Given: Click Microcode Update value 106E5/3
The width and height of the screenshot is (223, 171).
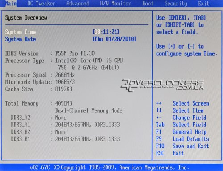Looking at the screenshot, I should (65, 82).
